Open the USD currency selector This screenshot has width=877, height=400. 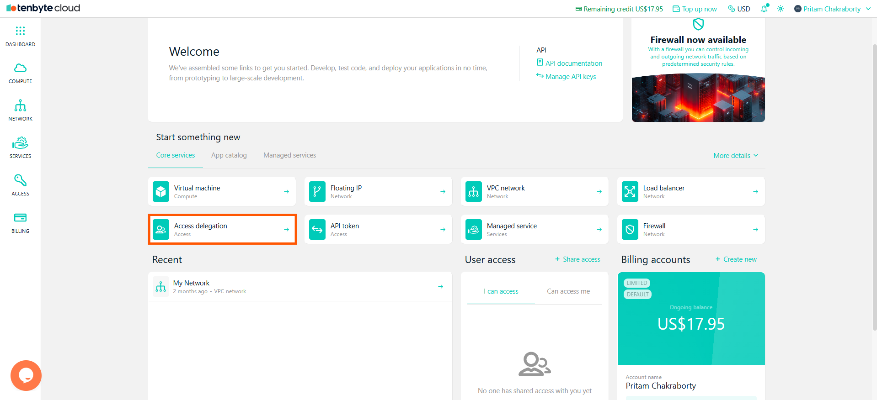tap(739, 9)
